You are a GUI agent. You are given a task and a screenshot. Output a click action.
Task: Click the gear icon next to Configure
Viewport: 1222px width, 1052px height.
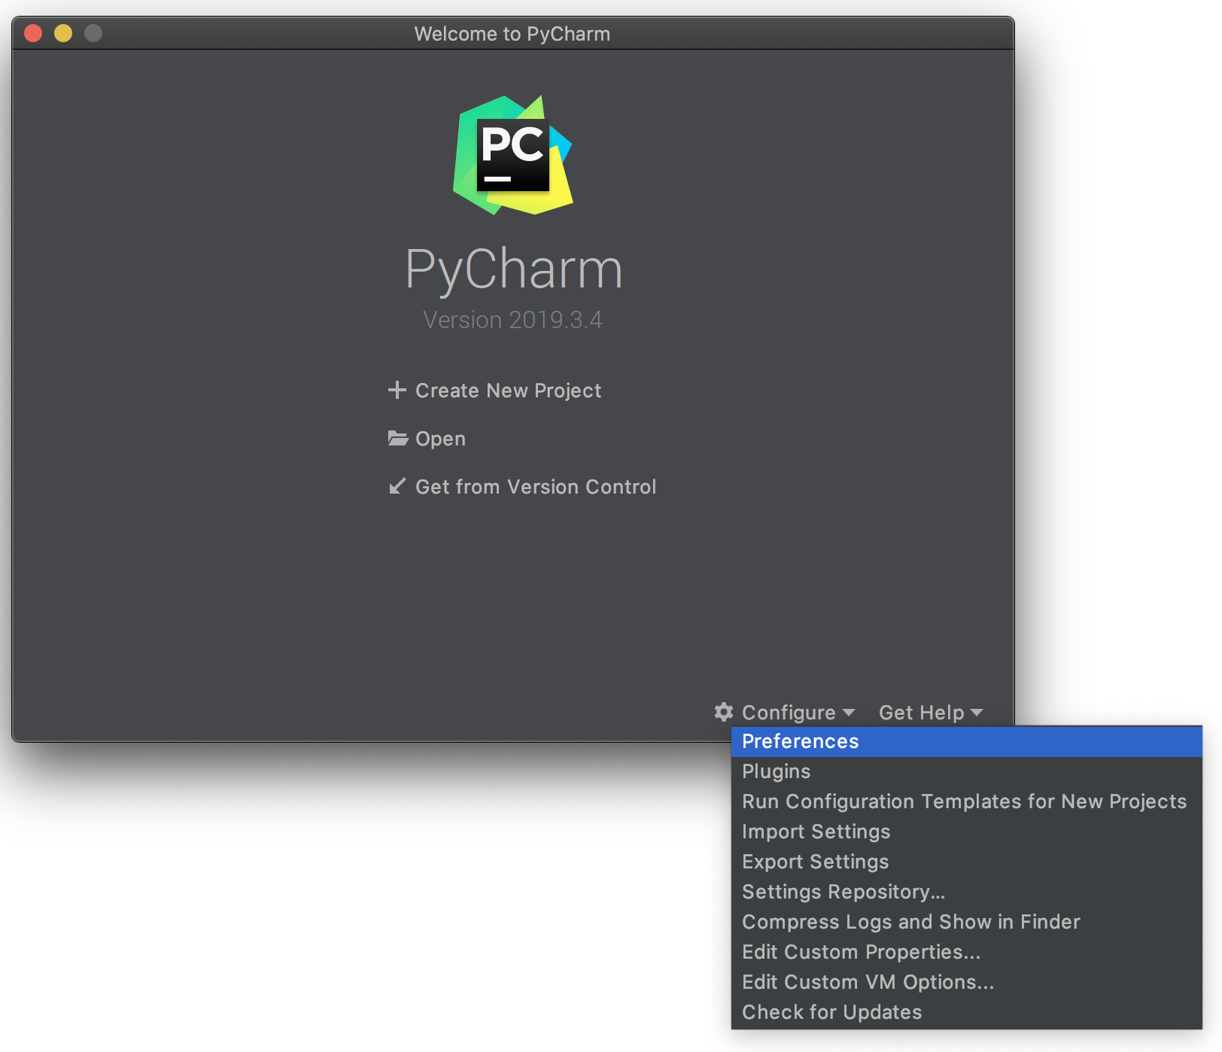[x=723, y=712]
